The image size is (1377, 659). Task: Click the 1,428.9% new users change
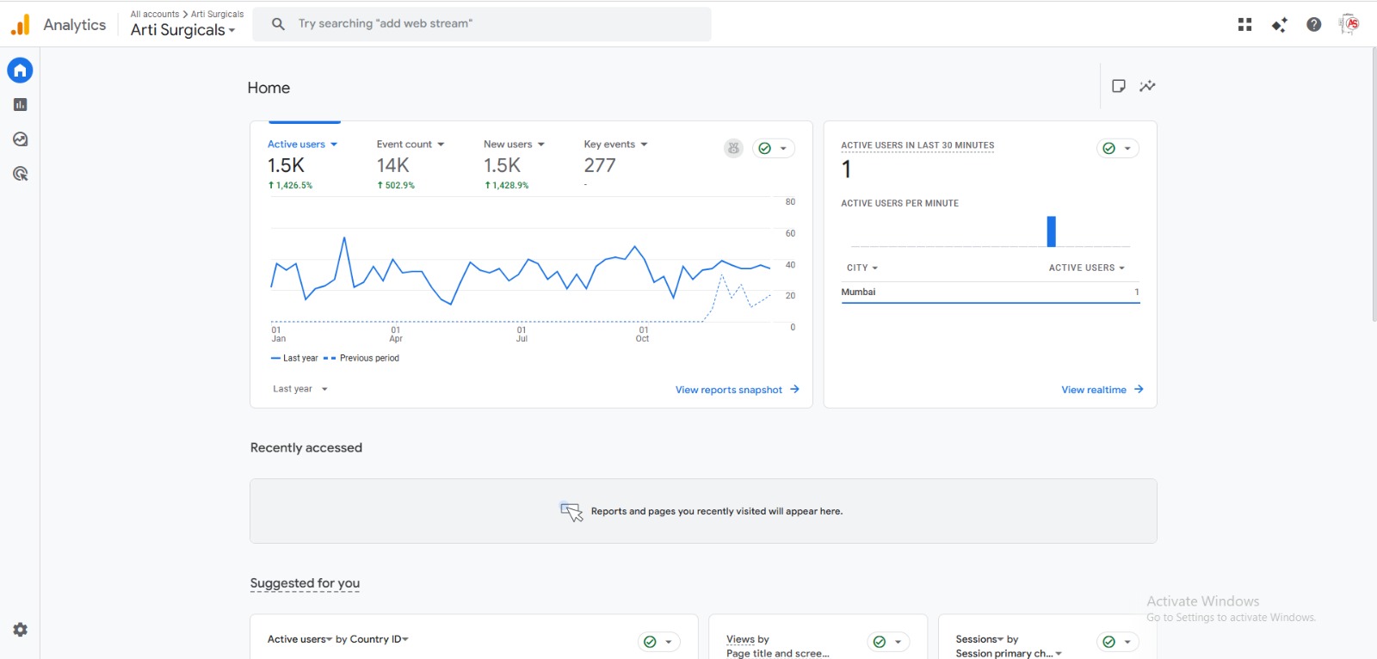coord(506,185)
